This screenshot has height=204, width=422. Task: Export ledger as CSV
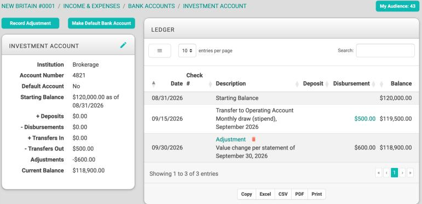(x=283, y=194)
